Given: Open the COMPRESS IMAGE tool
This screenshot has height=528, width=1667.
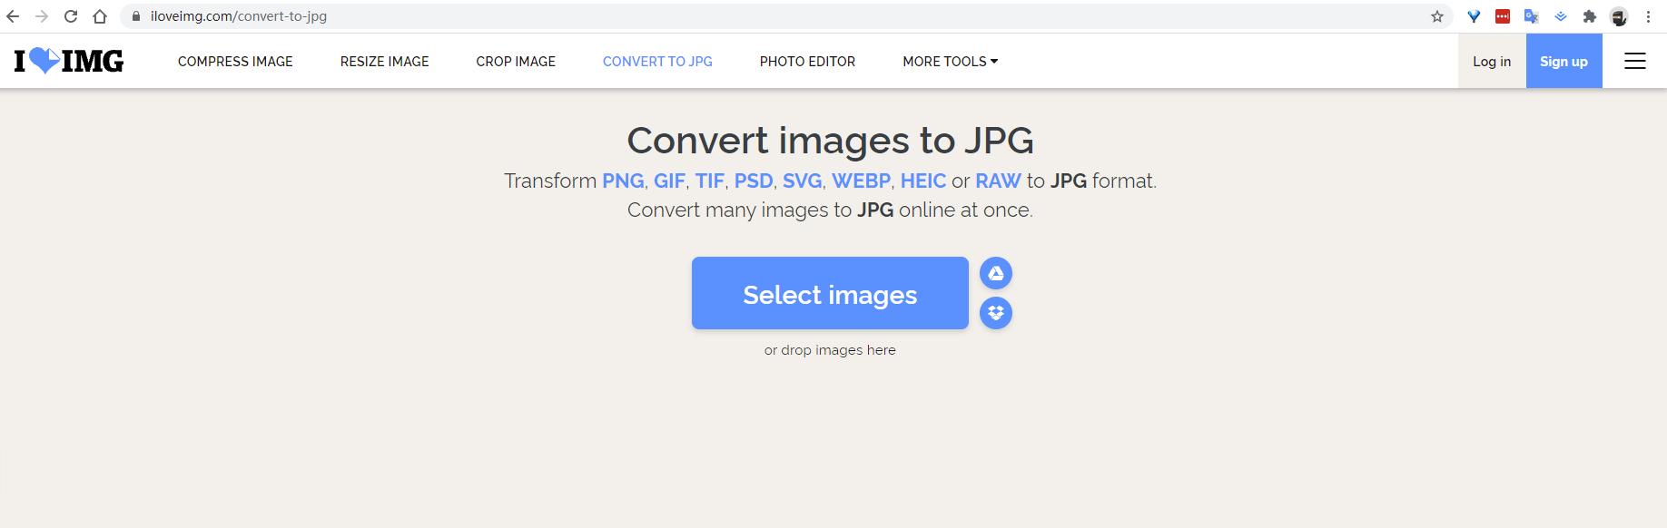Looking at the screenshot, I should coord(235,62).
